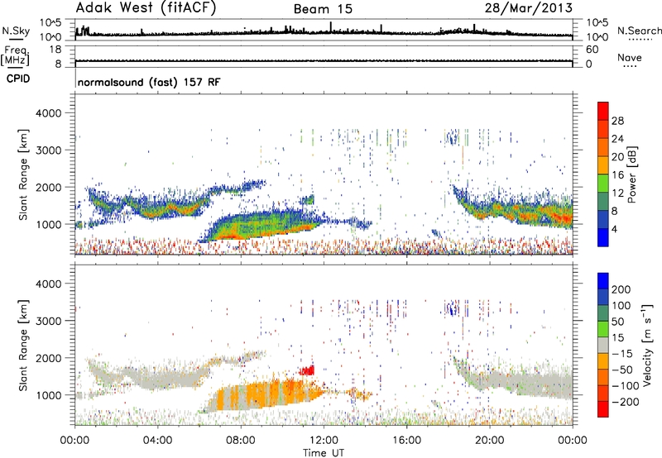Click the red velocity patch near 1600 km
This screenshot has height=458, width=662.
(307, 370)
